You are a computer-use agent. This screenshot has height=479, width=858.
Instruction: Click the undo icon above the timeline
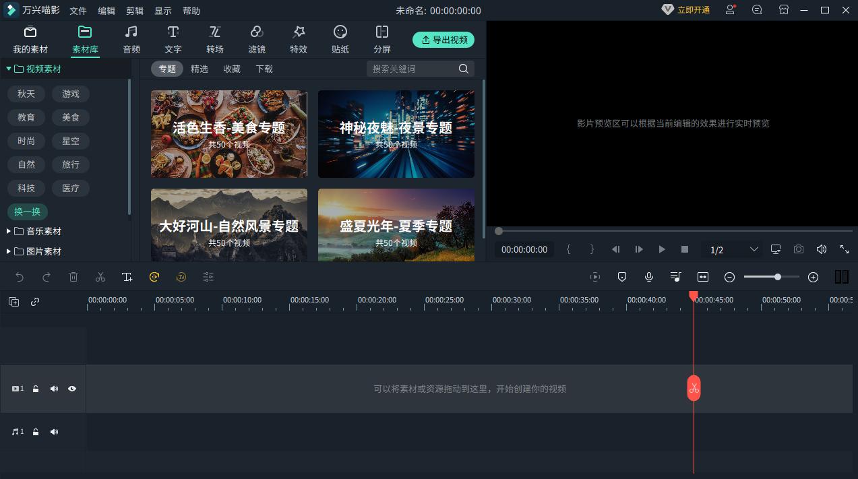point(19,276)
